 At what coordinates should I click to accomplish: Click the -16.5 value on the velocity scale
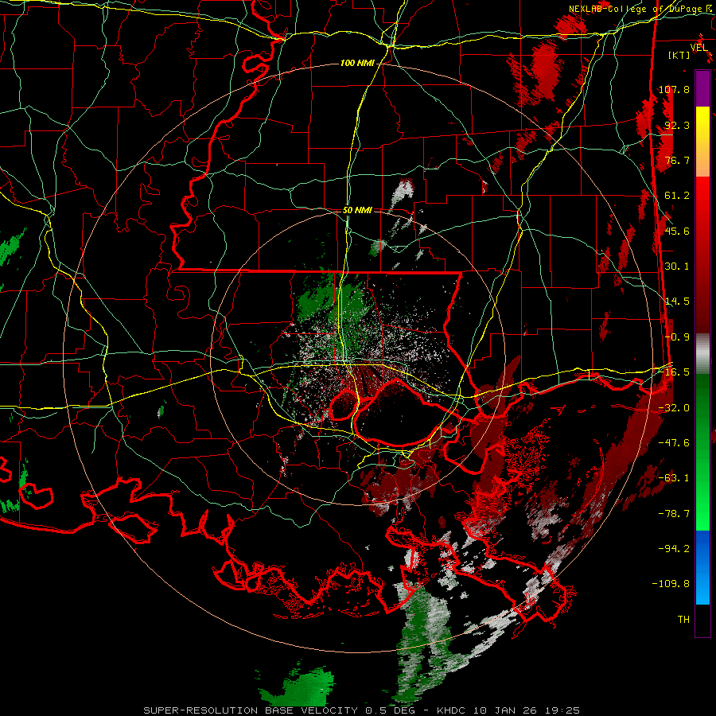(674, 372)
